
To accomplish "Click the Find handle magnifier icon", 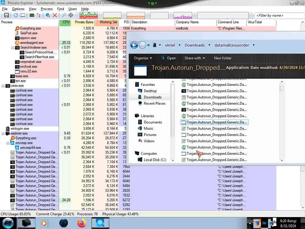I will tap(64, 16).
